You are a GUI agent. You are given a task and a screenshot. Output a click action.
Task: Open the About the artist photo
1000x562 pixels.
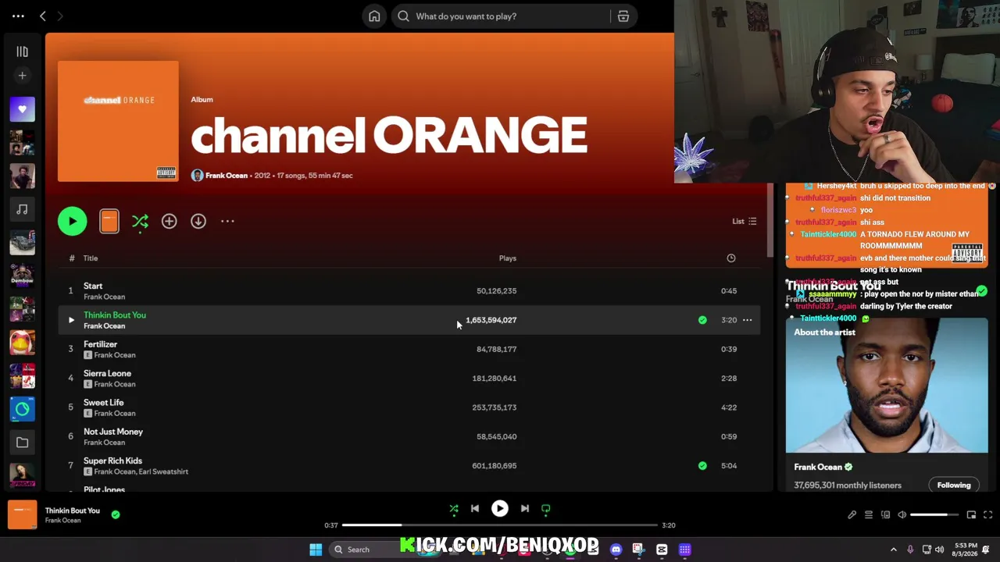click(887, 386)
